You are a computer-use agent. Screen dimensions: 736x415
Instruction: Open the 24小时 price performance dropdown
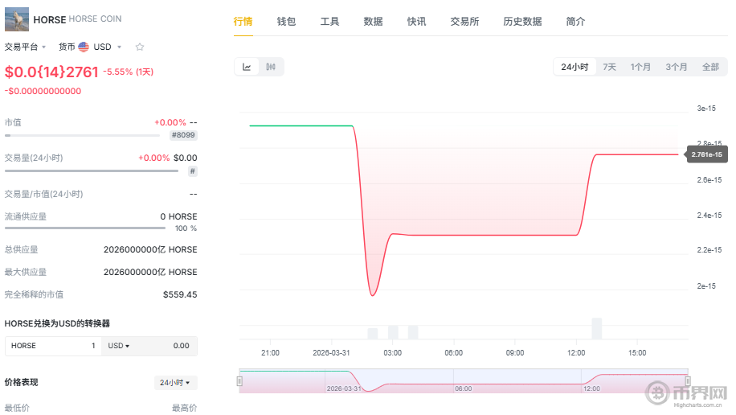(175, 383)
